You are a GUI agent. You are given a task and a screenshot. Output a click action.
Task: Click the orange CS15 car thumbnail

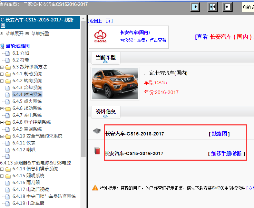115,84
